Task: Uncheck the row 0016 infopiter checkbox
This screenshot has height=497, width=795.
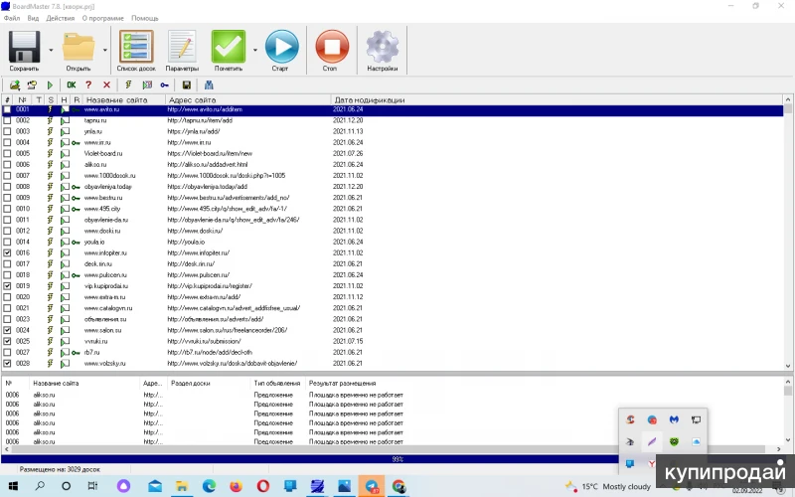Action: pos(8,253)
